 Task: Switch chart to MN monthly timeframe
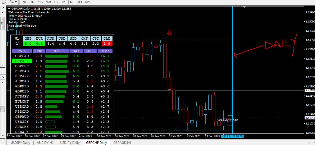point(87,2)
